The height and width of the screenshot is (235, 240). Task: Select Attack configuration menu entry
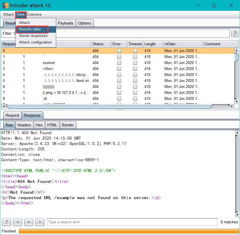(36, 42)
